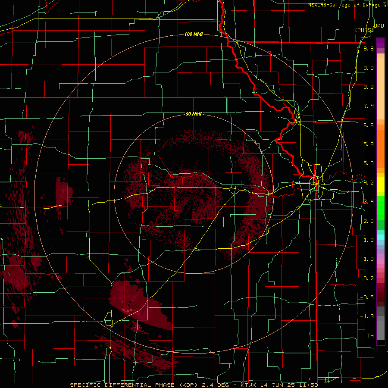Click the 9.8 value on the color scale
The width and height of the screenshot is (388, 388).
tap(369, 48)
